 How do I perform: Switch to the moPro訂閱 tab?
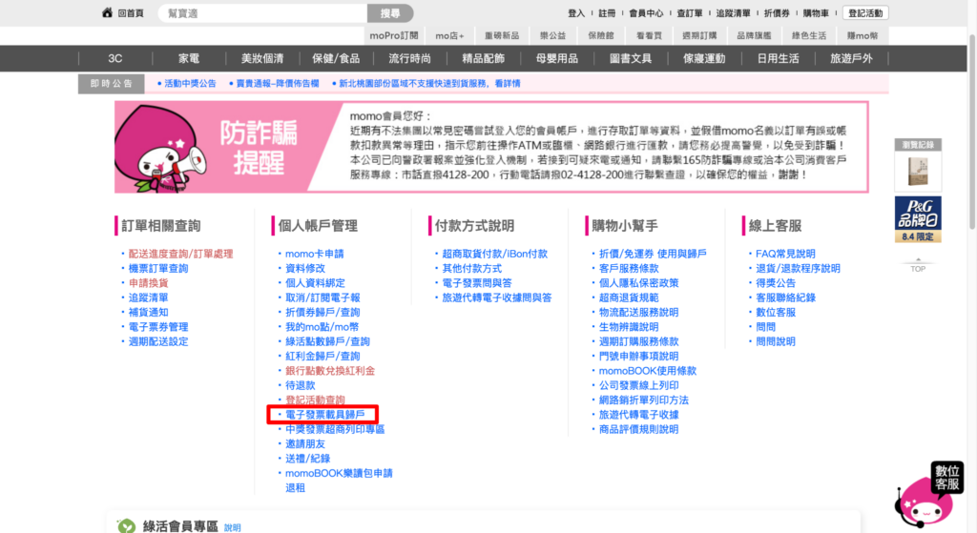coord(394,35)
